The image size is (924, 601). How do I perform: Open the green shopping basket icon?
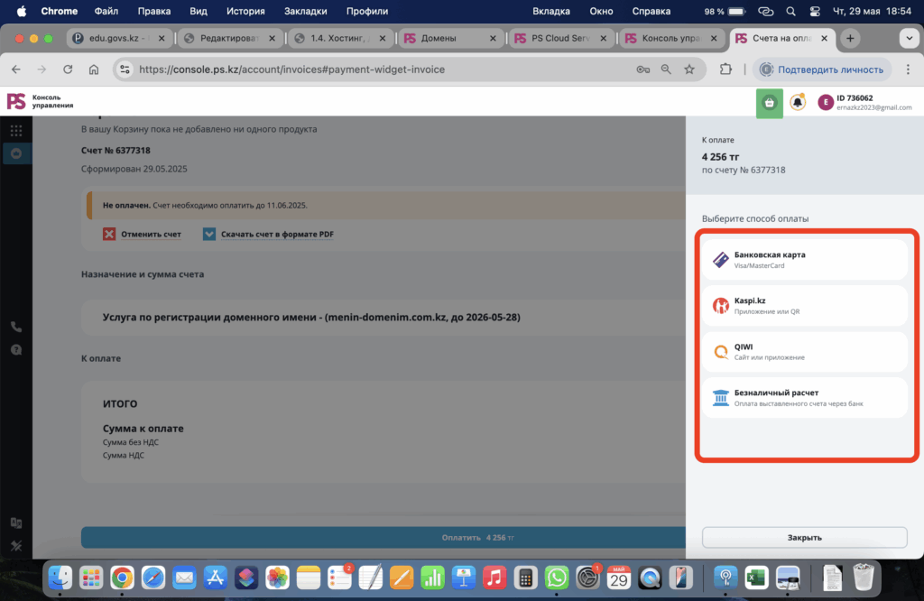click(x=769, y=103)
